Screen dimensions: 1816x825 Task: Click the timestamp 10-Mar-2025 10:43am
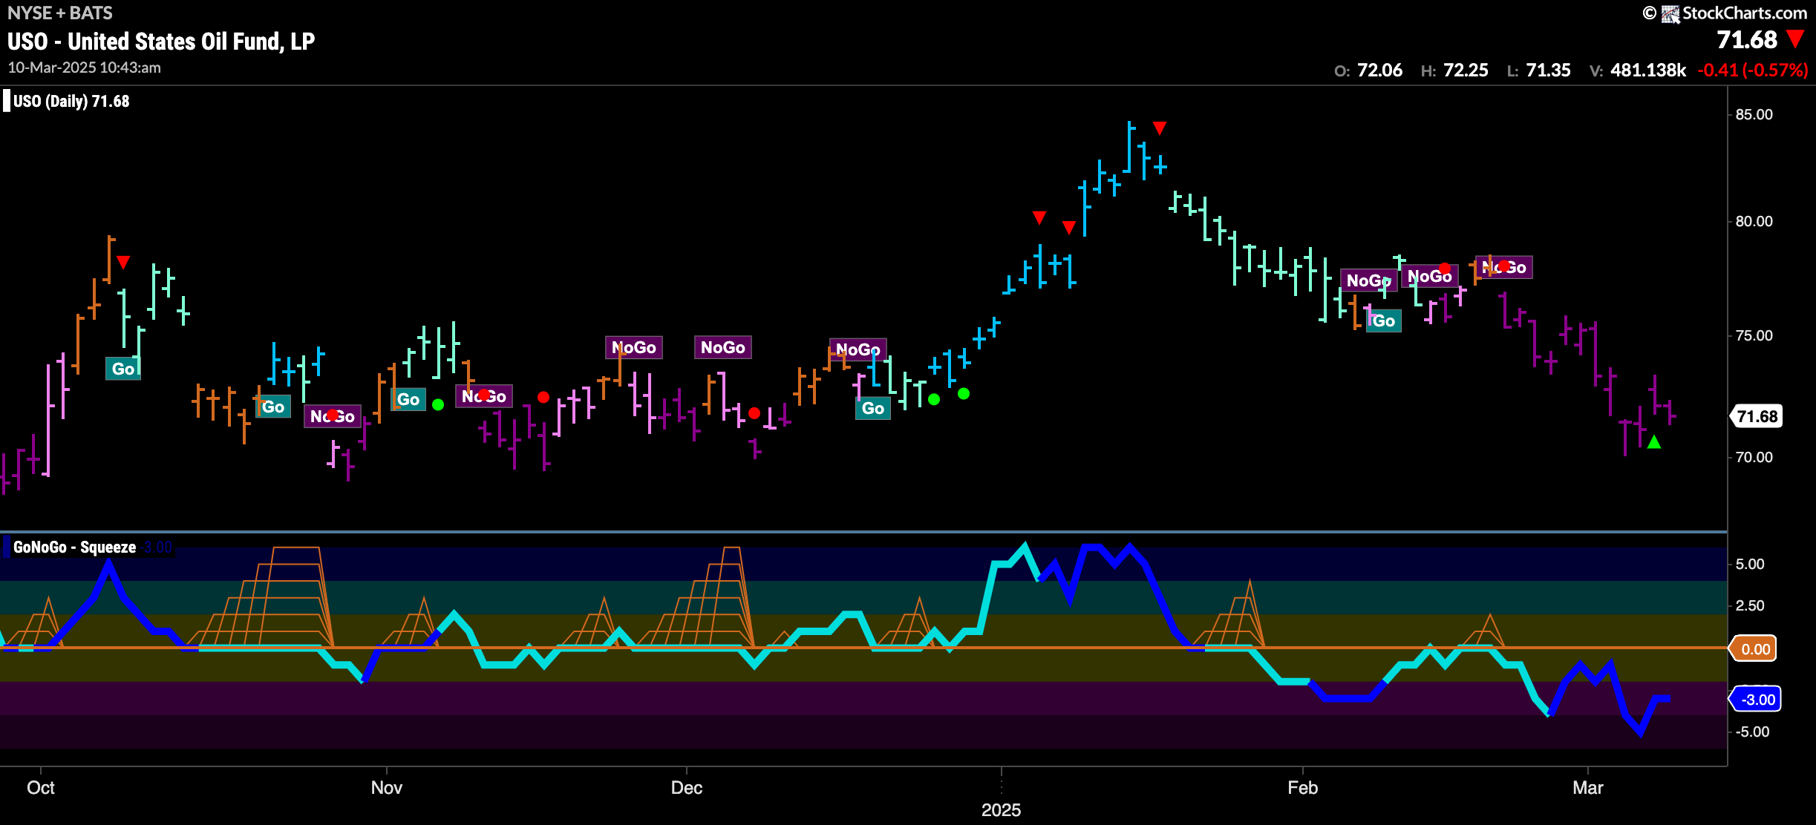click(85, 68)
